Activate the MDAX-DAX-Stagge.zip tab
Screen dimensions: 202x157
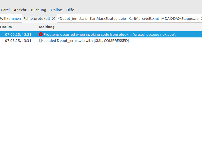pos(180,19)
